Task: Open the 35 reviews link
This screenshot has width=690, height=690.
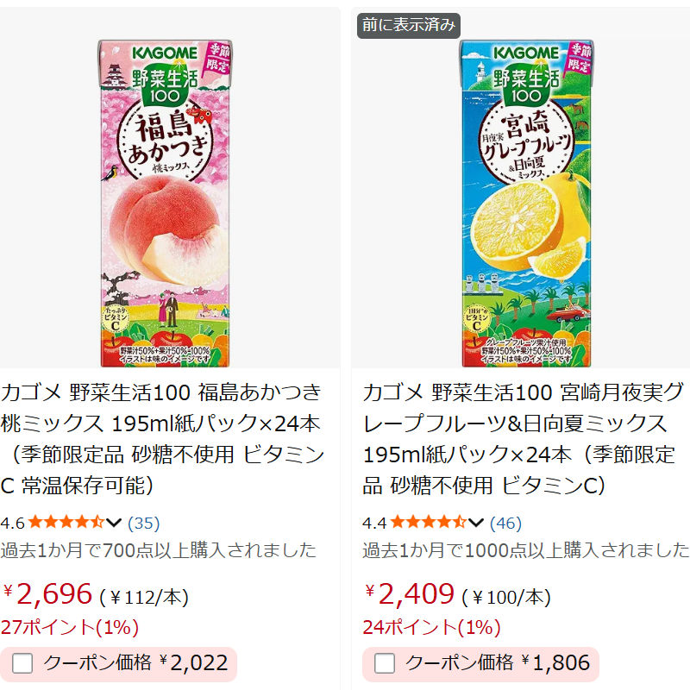Action: click(x=143, y=523)
